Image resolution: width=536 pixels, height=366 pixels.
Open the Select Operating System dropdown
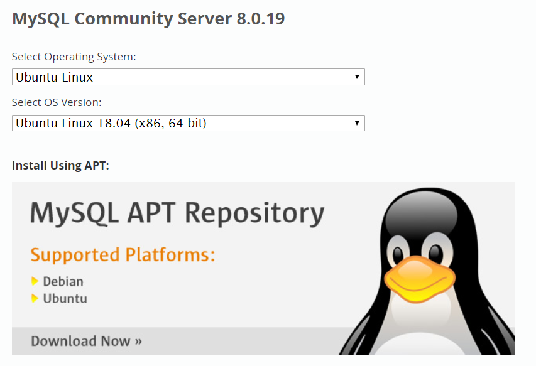tap(189, 77)
